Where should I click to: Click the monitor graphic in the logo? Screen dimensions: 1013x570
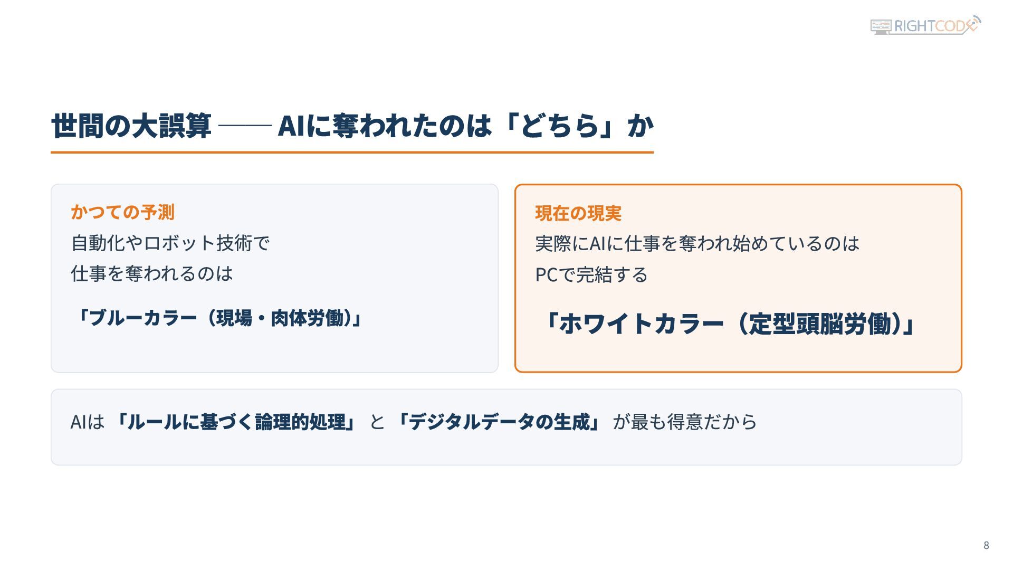click(881, 26)
